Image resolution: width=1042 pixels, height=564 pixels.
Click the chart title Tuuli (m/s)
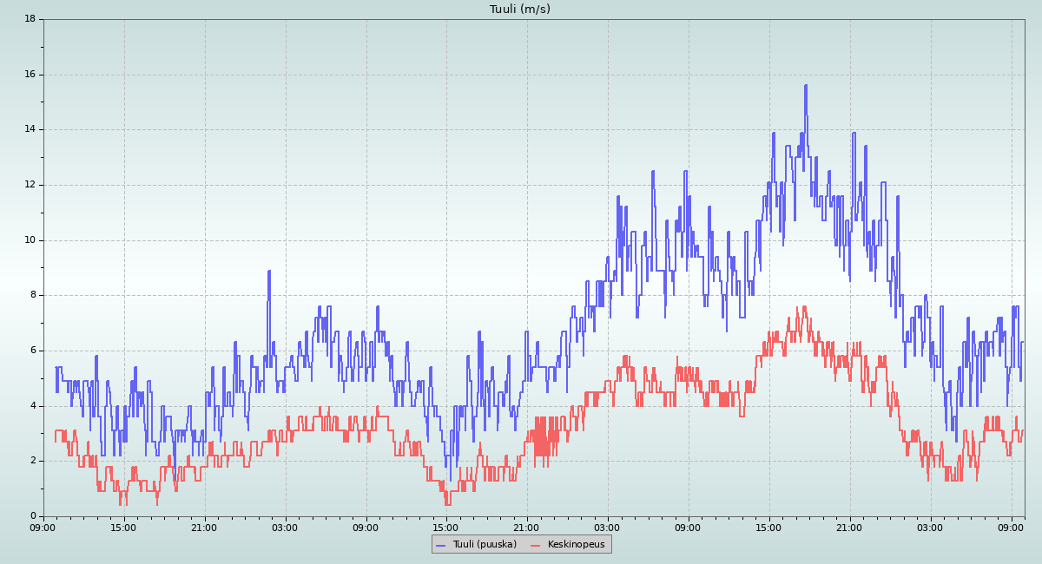[x=519, y=10]
